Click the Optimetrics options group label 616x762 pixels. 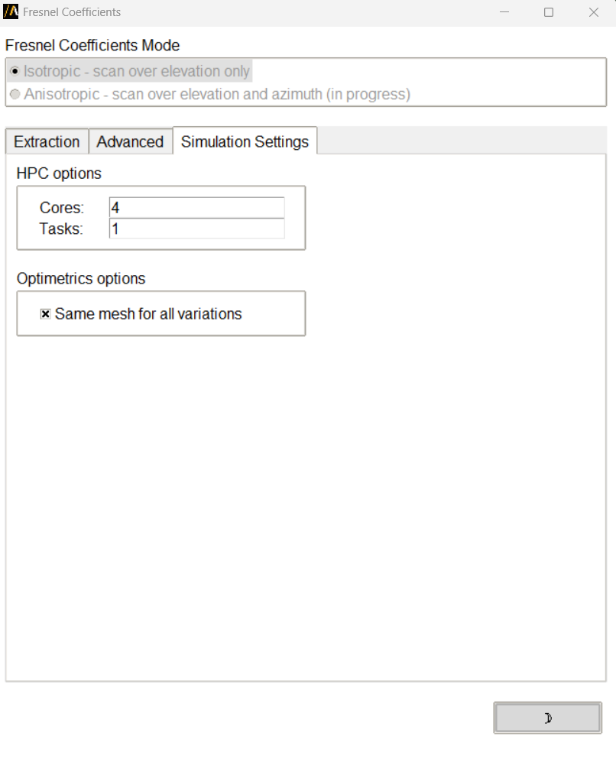81,279
